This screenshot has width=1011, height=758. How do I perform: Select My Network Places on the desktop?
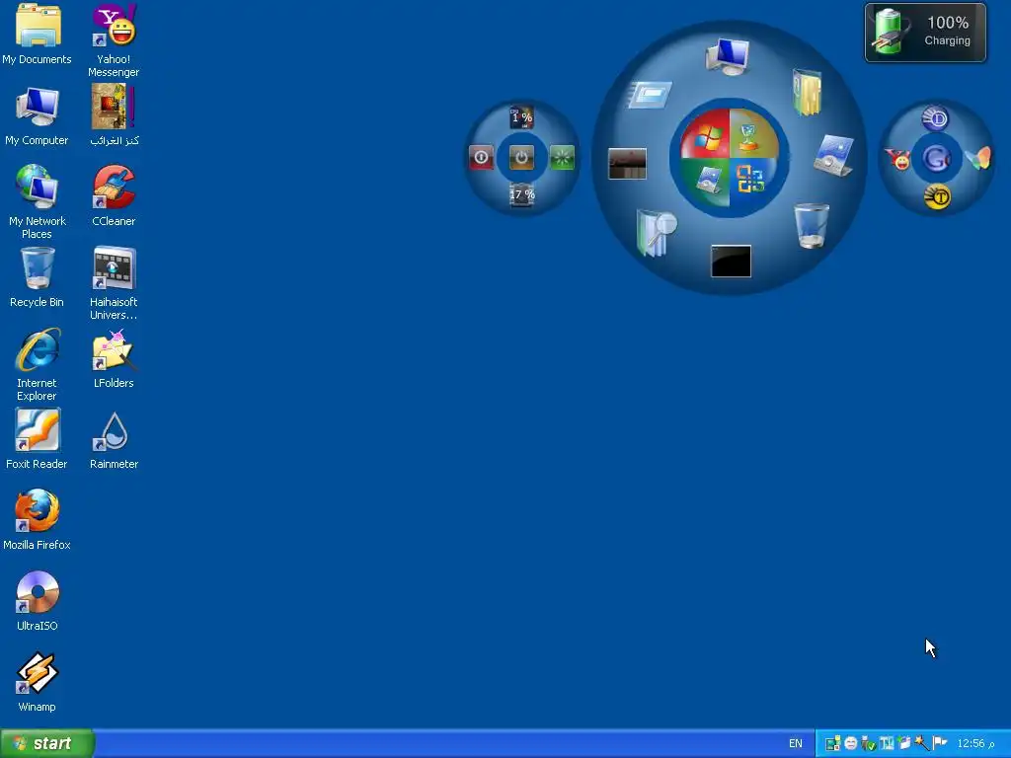(37, 202)
